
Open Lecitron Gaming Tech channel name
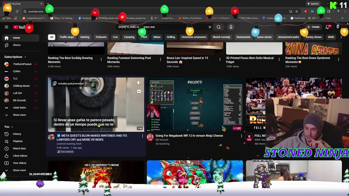(x=69, y=144)
